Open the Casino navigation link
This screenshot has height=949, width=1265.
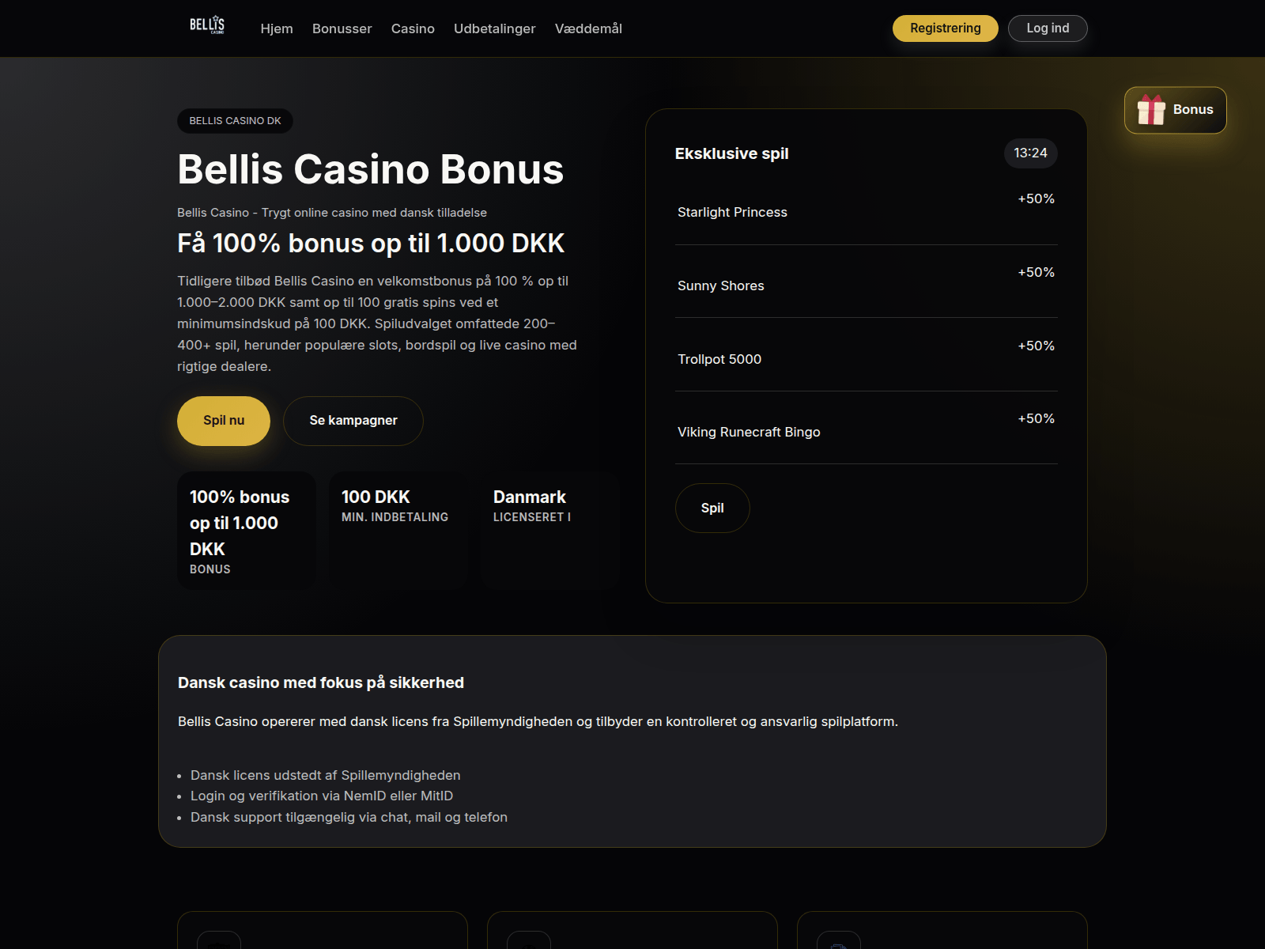413,28
